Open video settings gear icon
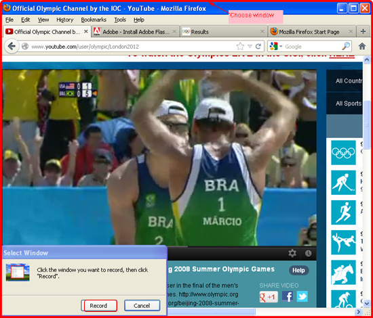 [292, 254]
